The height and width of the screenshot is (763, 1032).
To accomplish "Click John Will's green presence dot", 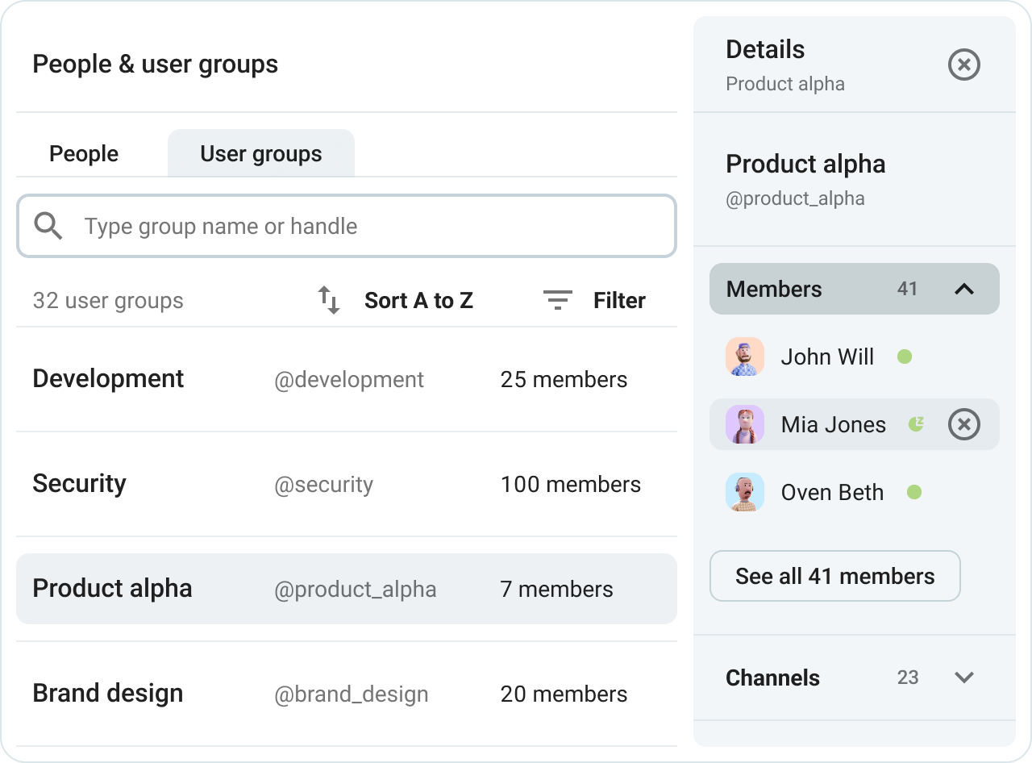I will pos(904,356).
